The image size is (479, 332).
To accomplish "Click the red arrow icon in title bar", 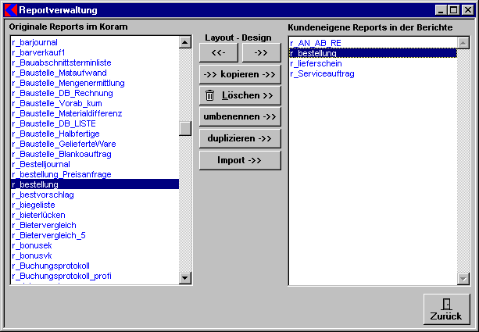I will (11, 10).
